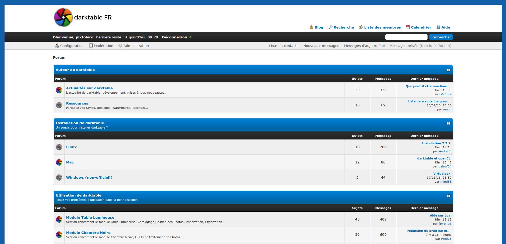View profile of user Fred26
Viewport: 506px width, 244px height.
(x=446, y=239)
